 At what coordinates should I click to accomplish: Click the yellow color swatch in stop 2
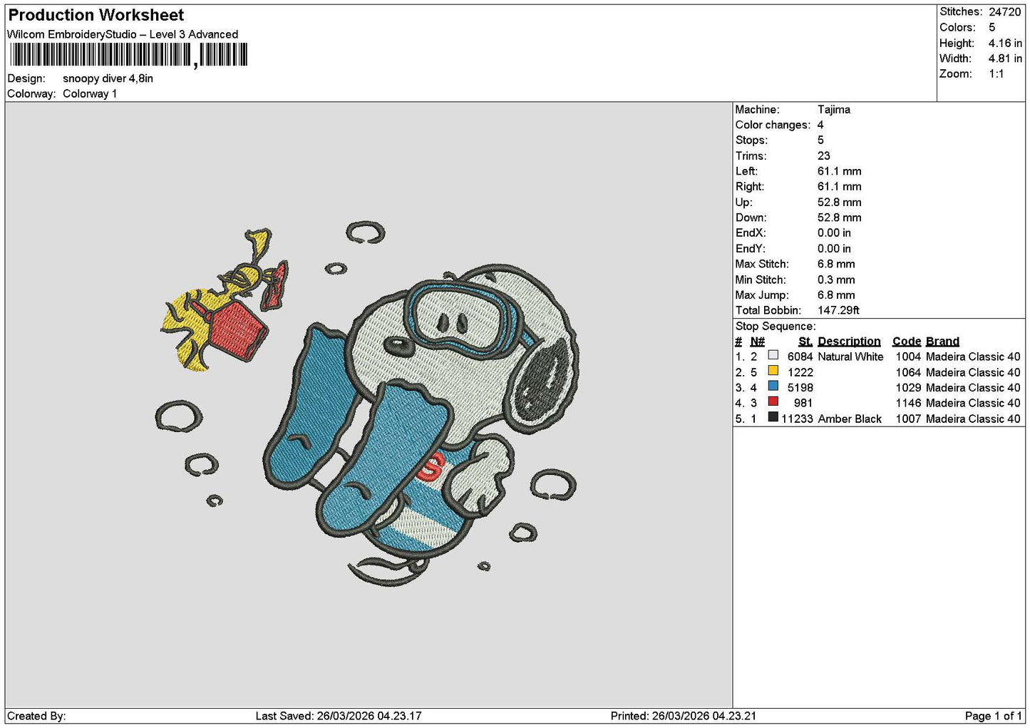(x=773, y=371)
